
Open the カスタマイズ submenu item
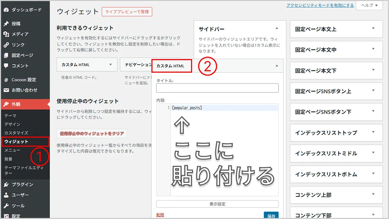[x=16, y=133]
